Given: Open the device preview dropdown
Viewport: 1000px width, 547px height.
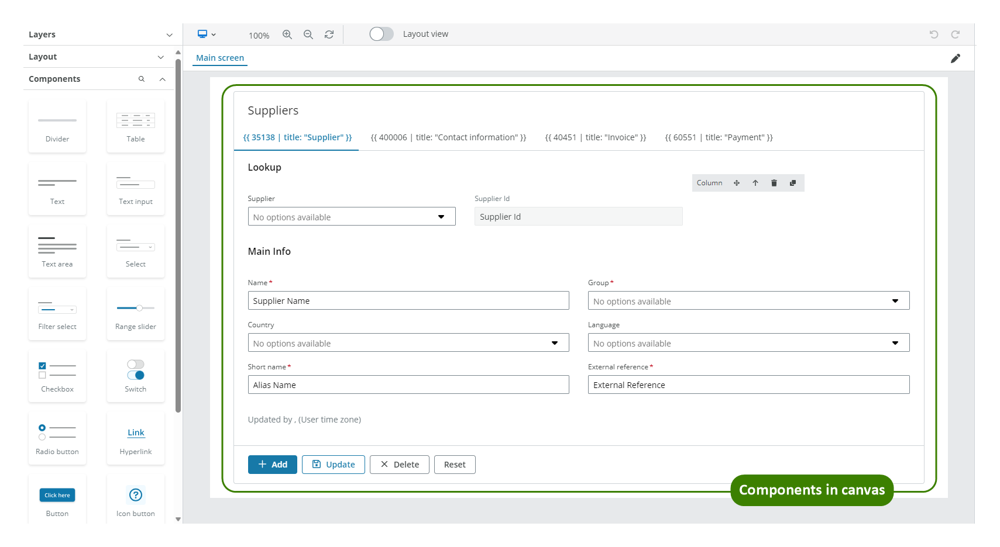Looking at the screenshot, I should tap(206, 34).
